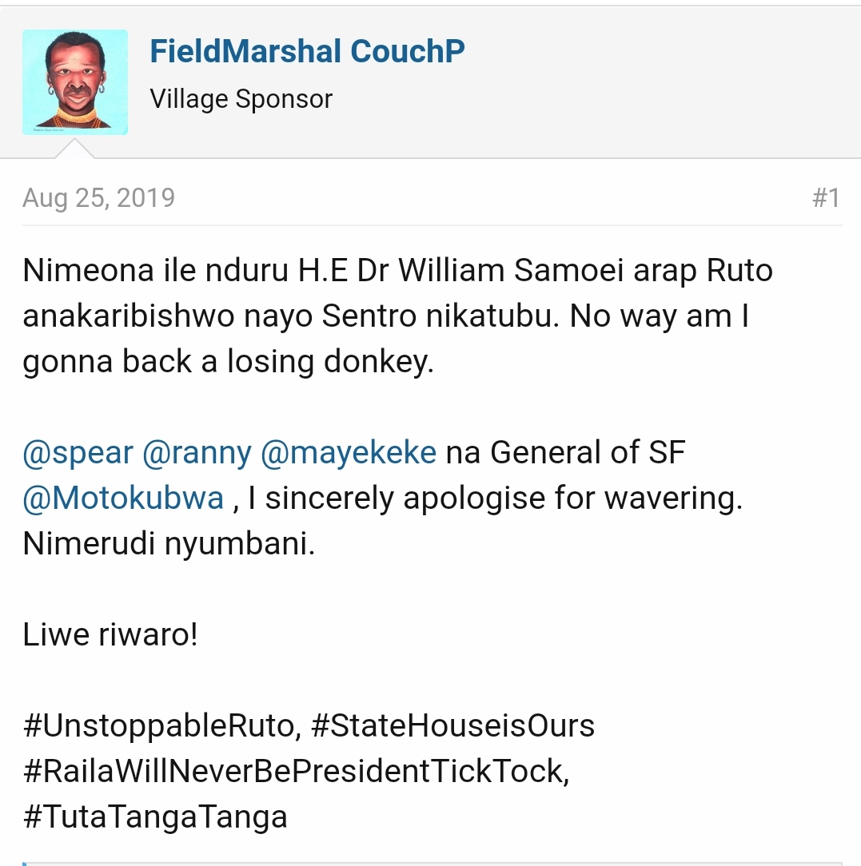Click the "Nimerudi nyumbani." sentence

(x=169, y=544)
